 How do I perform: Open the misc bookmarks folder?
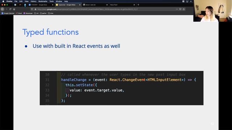click(x=51, y=13)
